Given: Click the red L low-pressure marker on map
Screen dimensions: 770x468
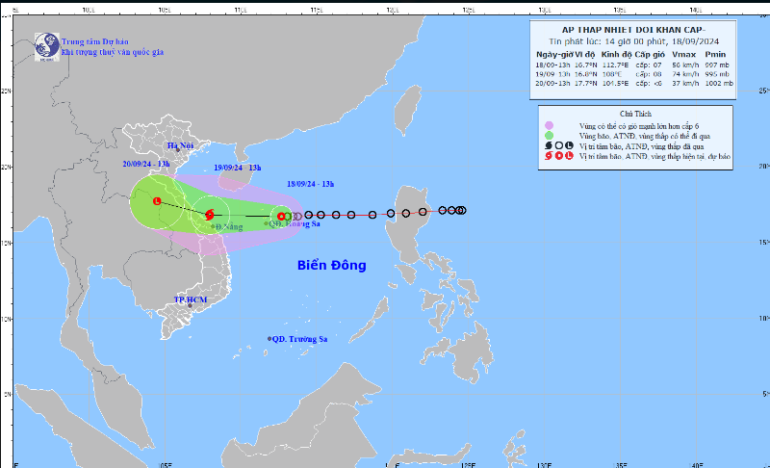Looking at the screenshot, I should pos(157,201).
